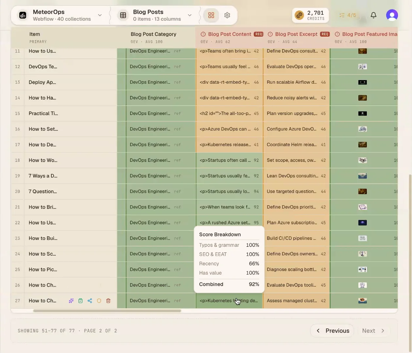Open featured image thumbnail in row 27
Screen dimensions: 412x353
pos(363,301)
